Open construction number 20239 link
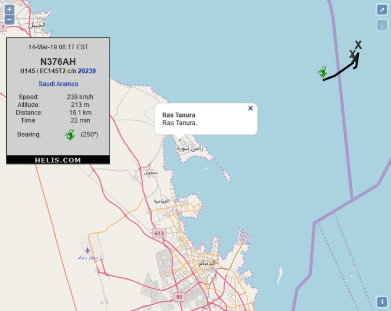This screenshot has width=391, height=311. [87, 71]
